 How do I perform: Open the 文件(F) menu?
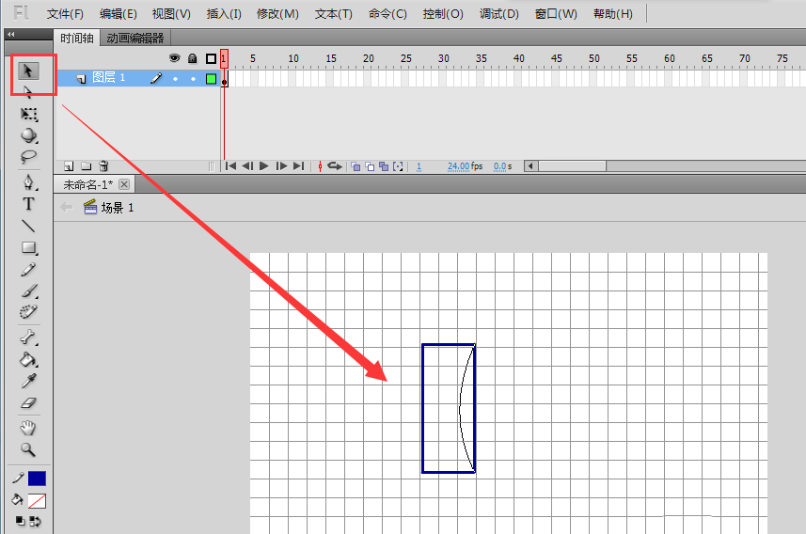point(65,14)
